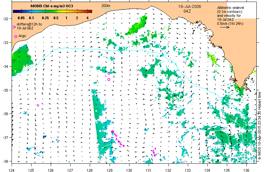Image resolution: width=265 pixels, height=172 pixels.
Task: Click the latitude label '-38'
Action: 5,161
